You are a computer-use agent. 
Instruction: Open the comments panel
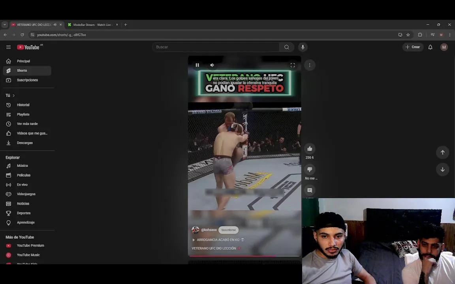(310, 190)
